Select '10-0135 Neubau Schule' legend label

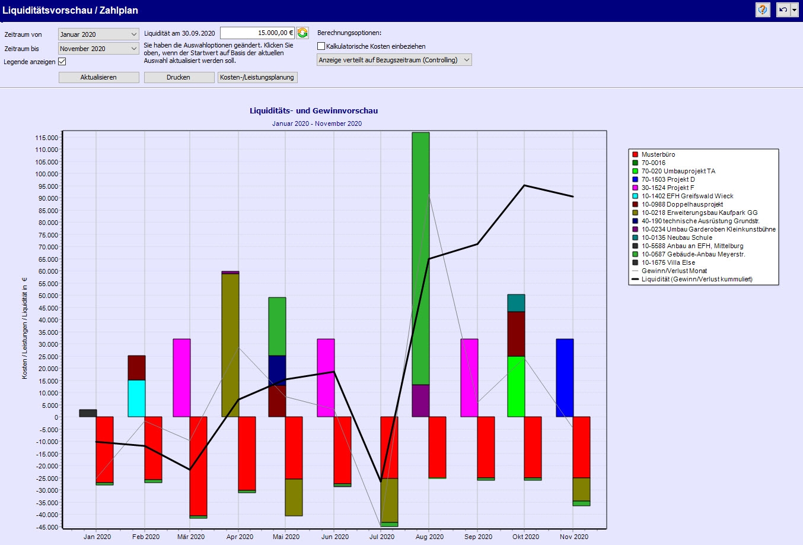[677, 237]
